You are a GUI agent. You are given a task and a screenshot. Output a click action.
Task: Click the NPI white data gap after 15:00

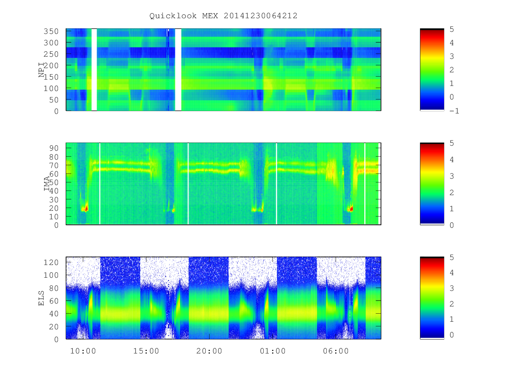(178, 70)
